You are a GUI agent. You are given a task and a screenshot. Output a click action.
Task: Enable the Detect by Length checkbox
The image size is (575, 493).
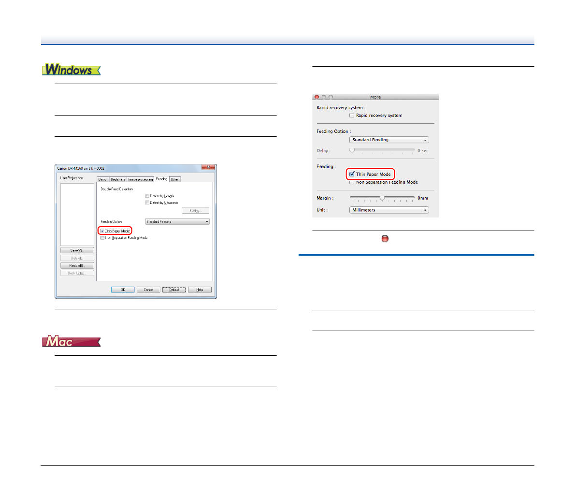coord(147,196)
